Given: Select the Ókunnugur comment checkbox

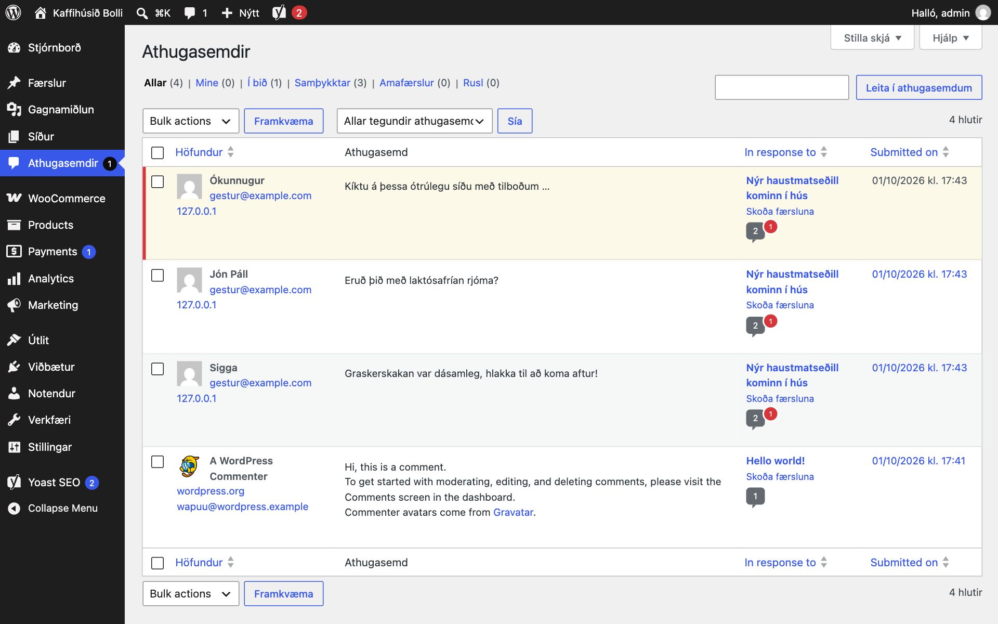Looking at the screenshot, I should click(x=157, y=181).
